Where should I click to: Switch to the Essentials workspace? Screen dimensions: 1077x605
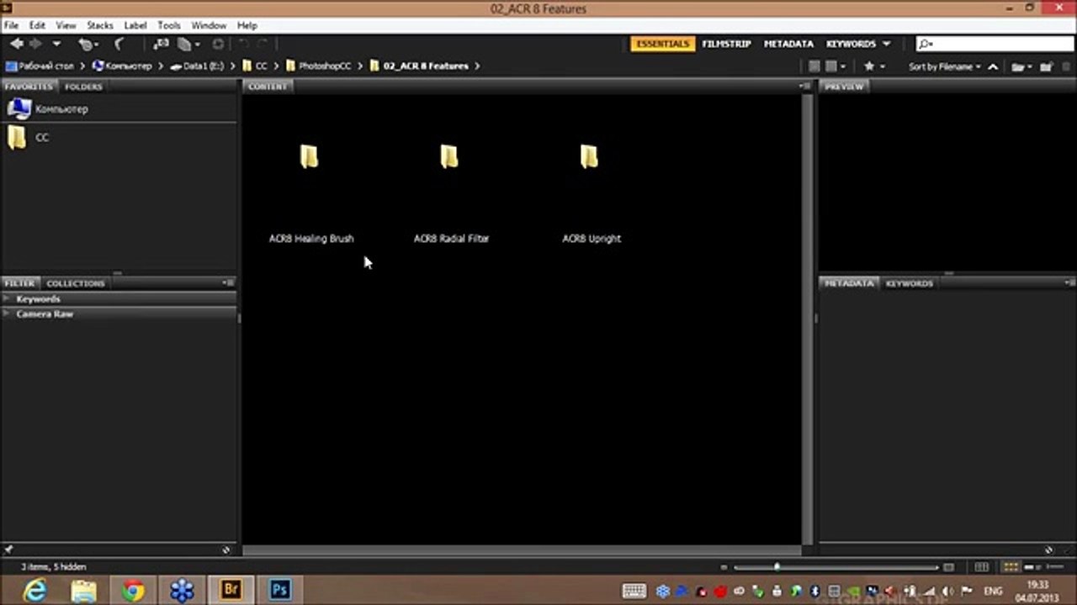coord(662,44)
